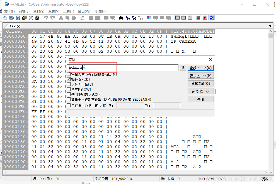Open recent search strings dropdown arrow
276x184 pixels.
(x=183, y=68)
